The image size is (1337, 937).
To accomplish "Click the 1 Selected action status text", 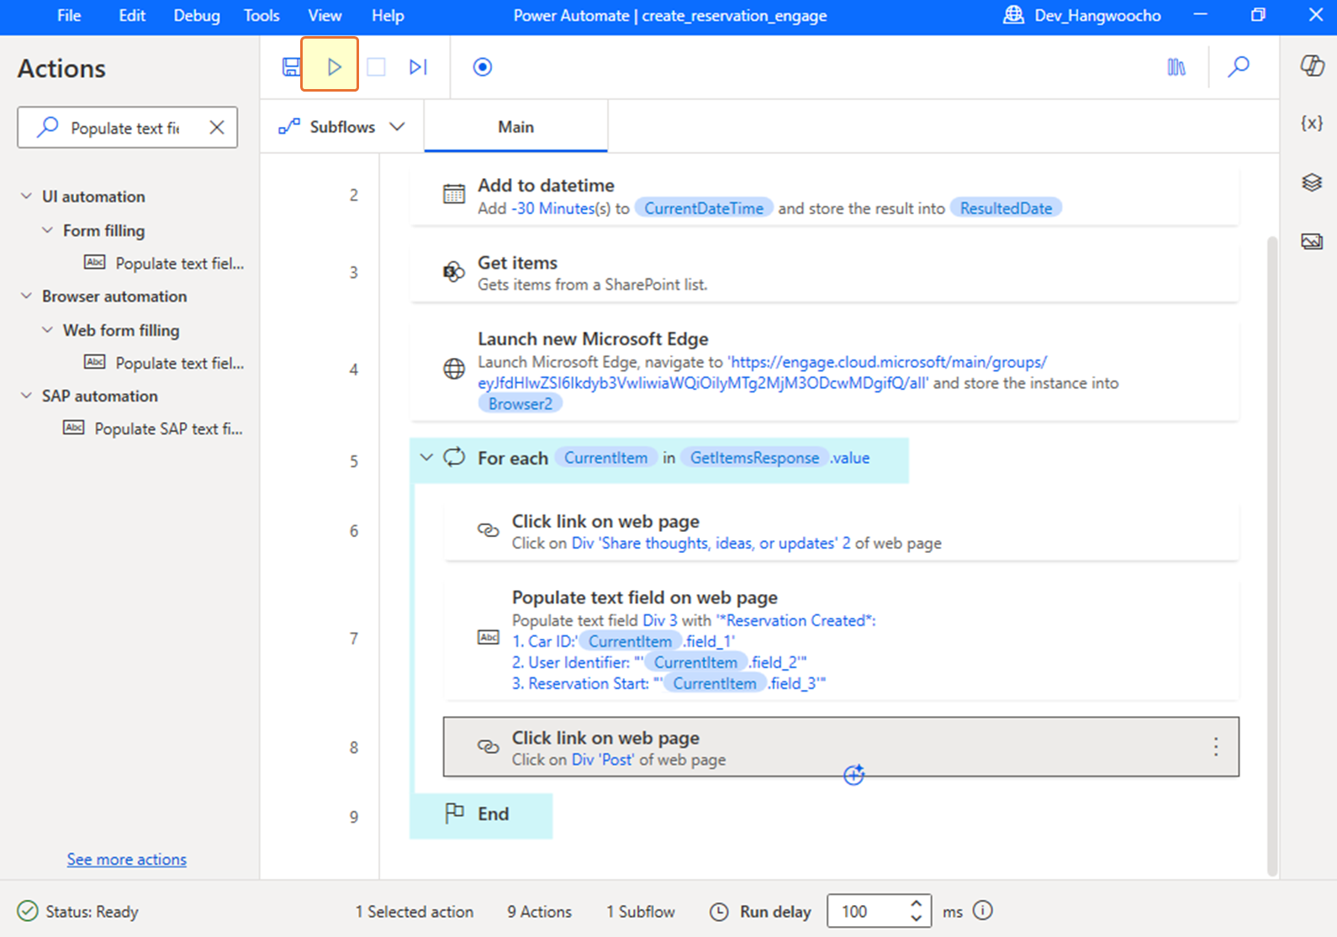I will tap(415, 912).
